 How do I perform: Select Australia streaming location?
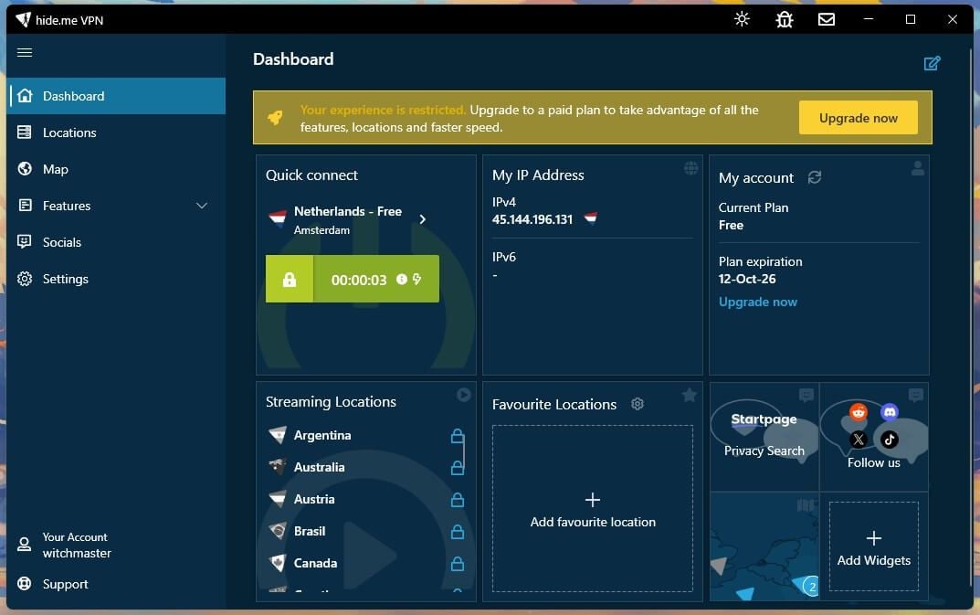(365, 467)
